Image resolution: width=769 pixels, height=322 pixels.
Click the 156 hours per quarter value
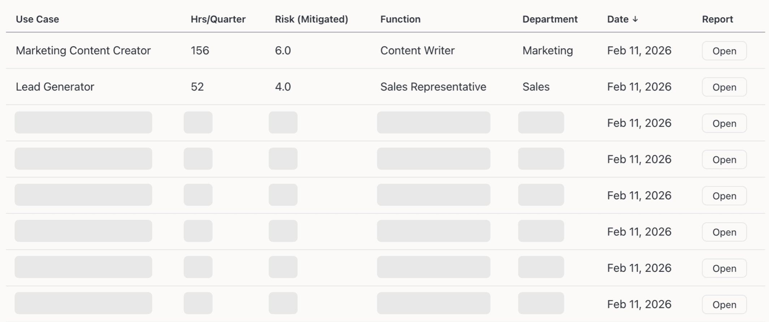point(200,51)
